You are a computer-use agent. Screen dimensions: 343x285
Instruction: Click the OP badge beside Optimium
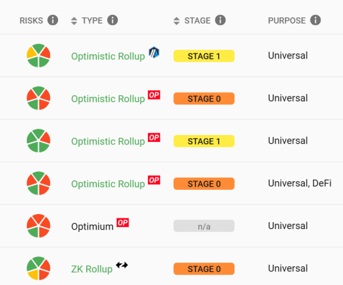123,223
